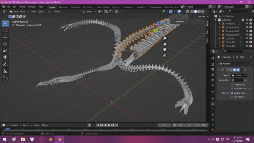Open the Modifier properties wrench tab
The height and width of the screenshot is (143, 254).
tap(213, 104)
